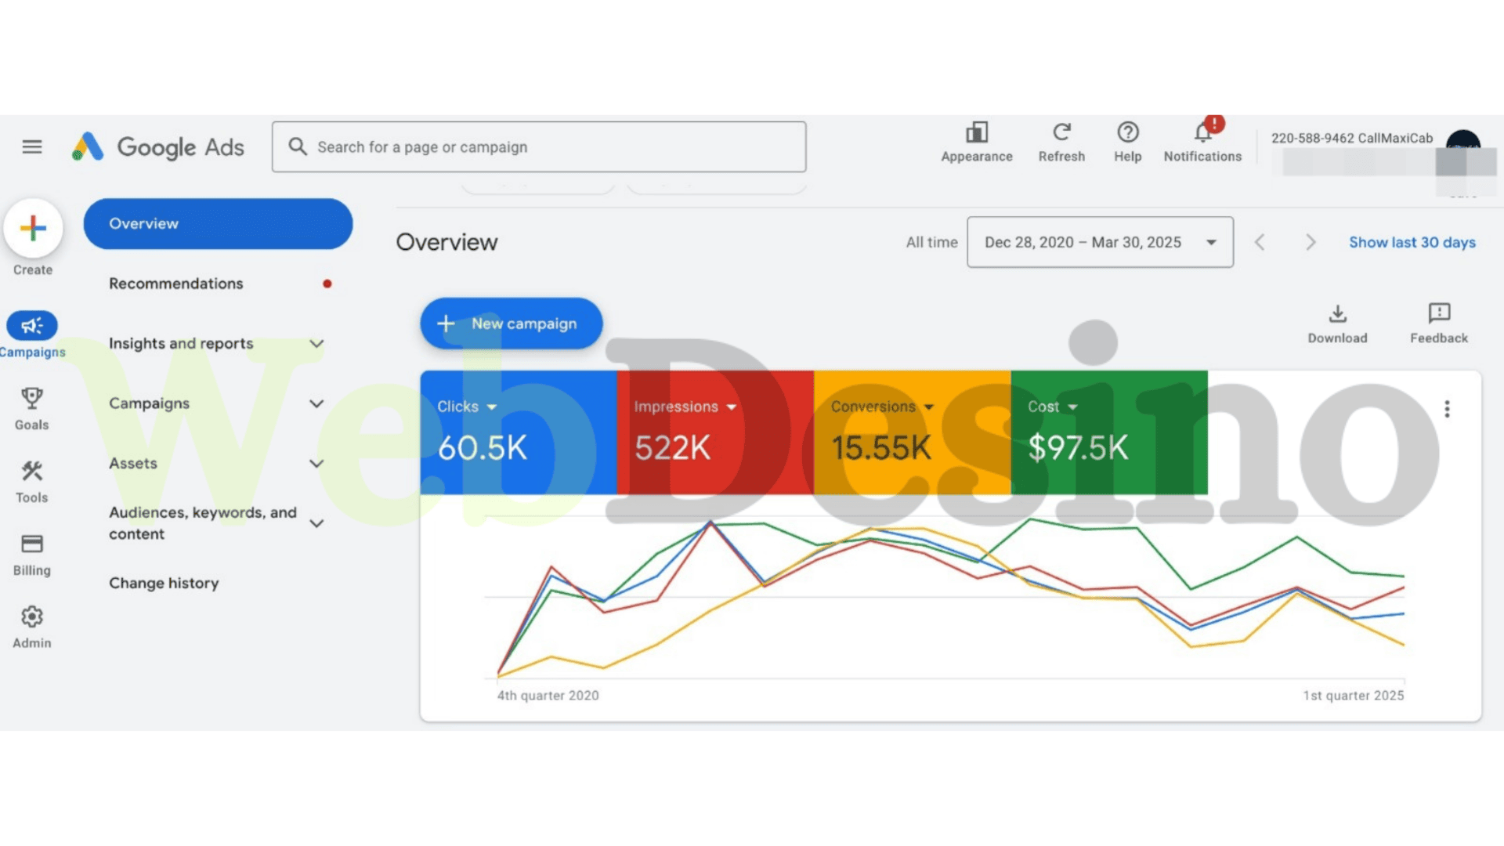Click the Google Ads logo
Screen dimensions: 1504x846
pos(158,146)
